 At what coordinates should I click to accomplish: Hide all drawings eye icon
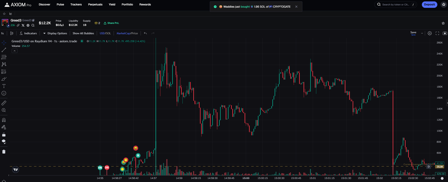(4, 141)
